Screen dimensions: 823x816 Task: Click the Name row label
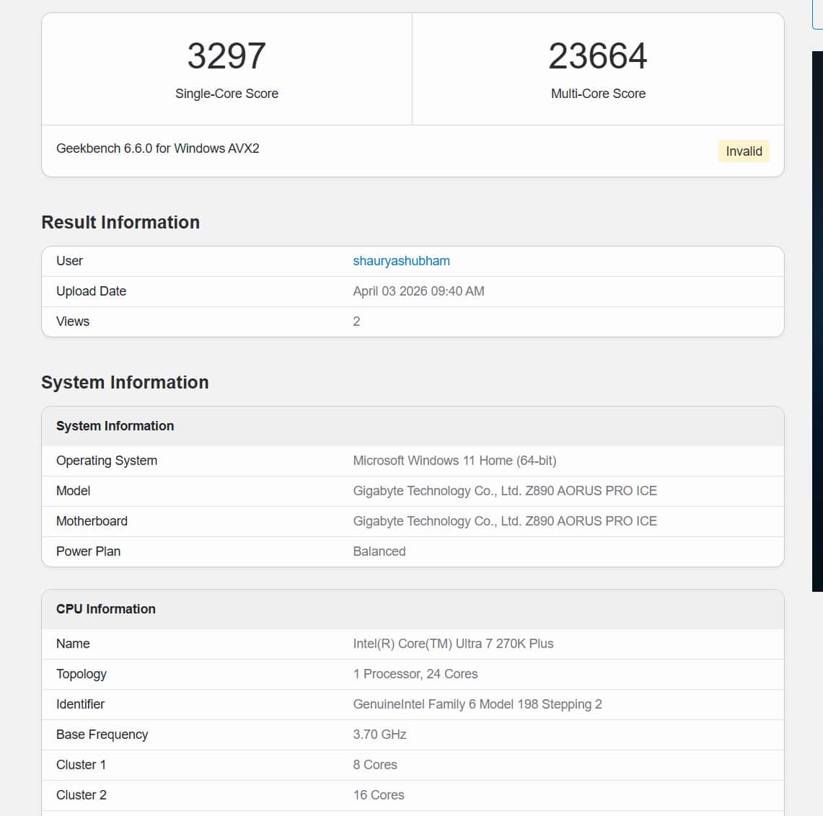[x=73, y=644]
